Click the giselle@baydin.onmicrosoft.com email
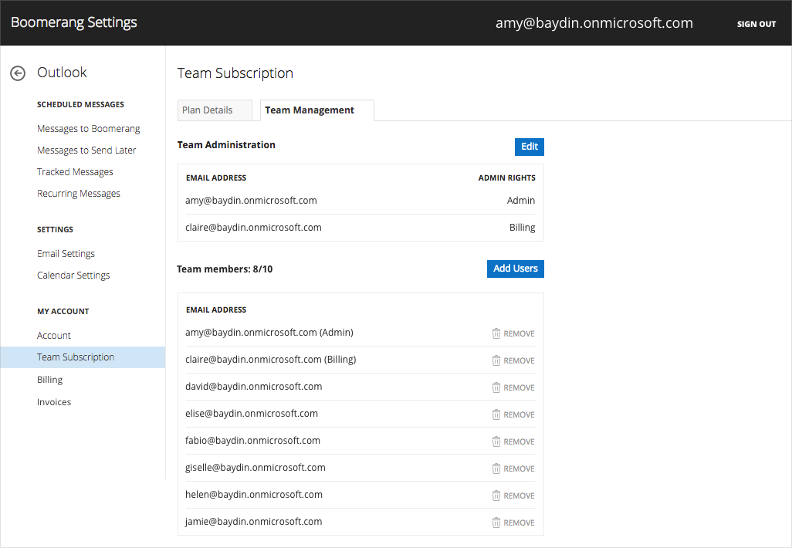 coord(255,468)
